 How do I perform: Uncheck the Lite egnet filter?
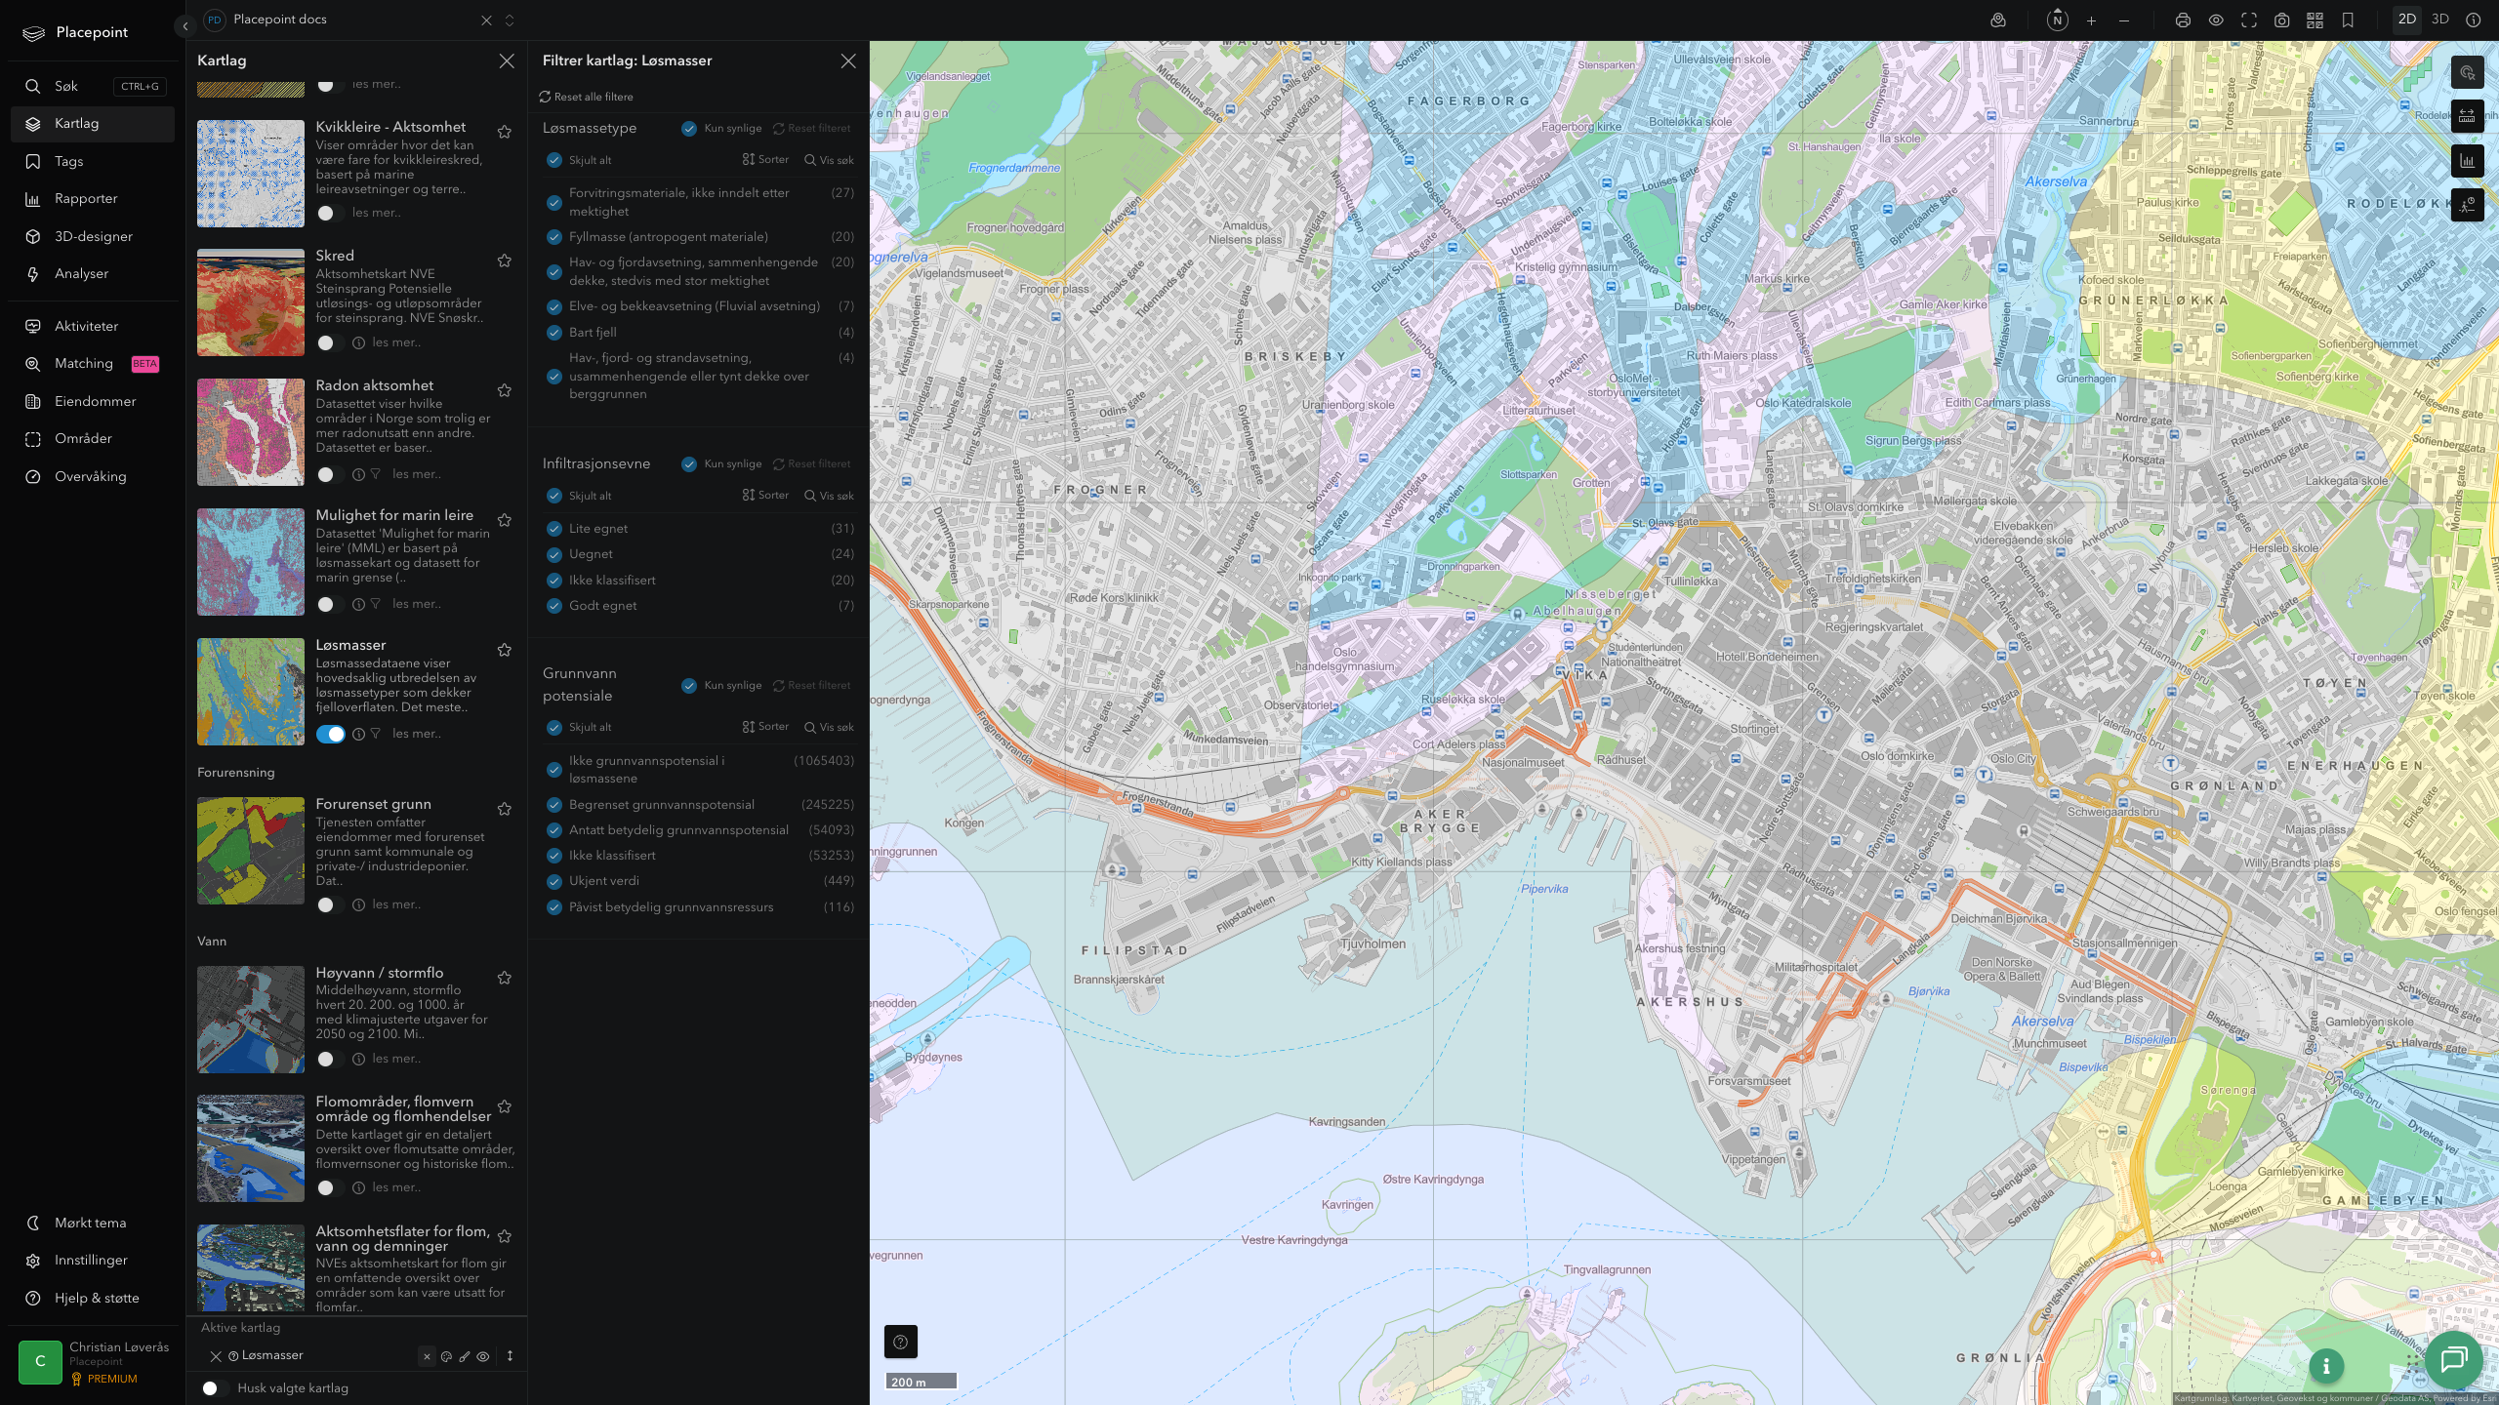[554, 529]
